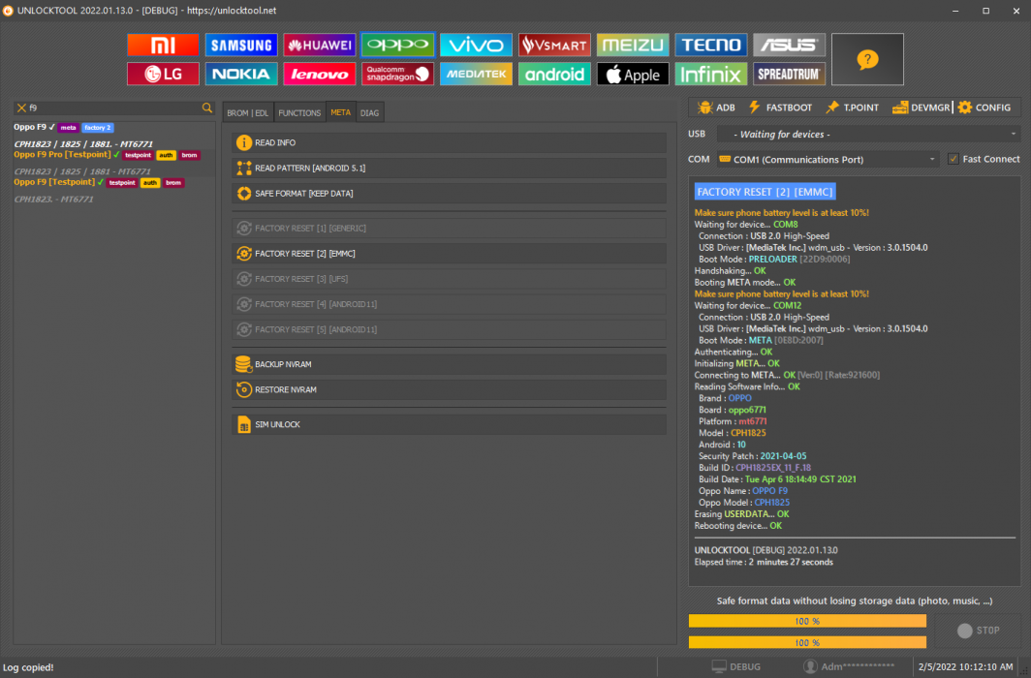1031x678 pixels.
Task: Switch to the DIAG tab
Action: [369, 113]
